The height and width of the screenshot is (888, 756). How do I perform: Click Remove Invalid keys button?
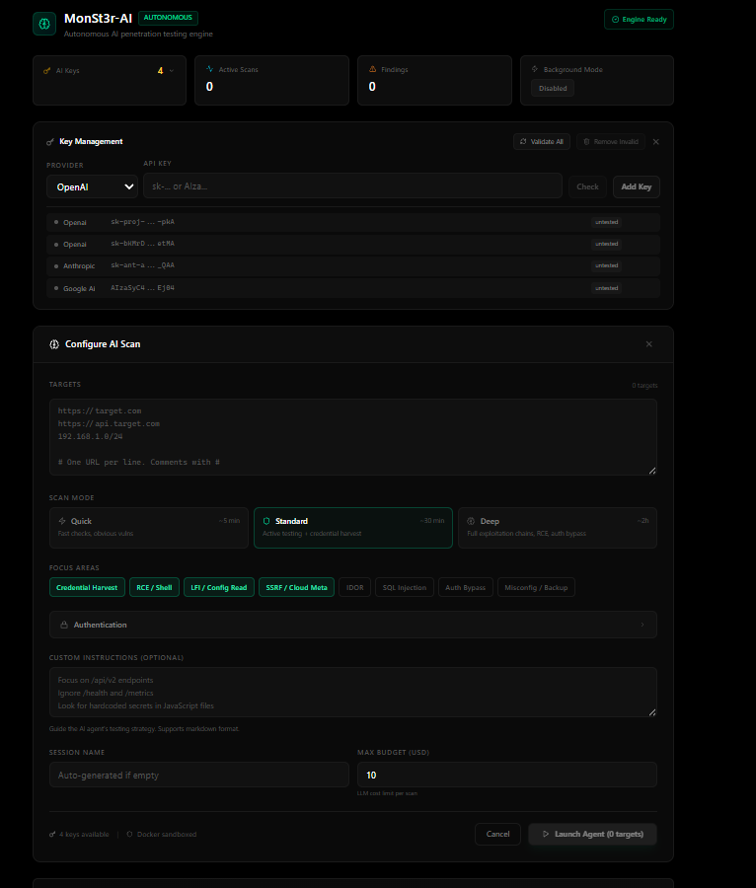point(611,141)
